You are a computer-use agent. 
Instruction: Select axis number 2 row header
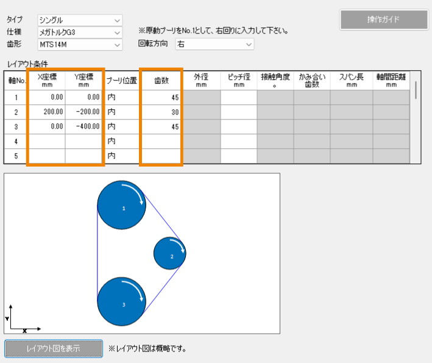[x=16, y=112]
